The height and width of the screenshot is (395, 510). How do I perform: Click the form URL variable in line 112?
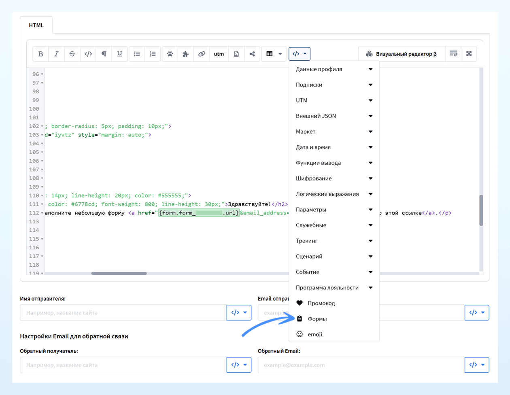point(199,213)
